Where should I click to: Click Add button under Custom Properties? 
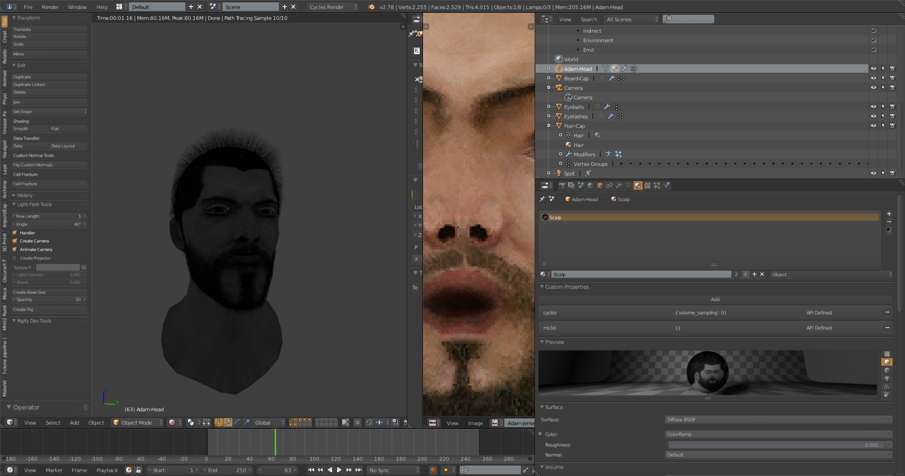pyautogui.click(x=715, y=299)
